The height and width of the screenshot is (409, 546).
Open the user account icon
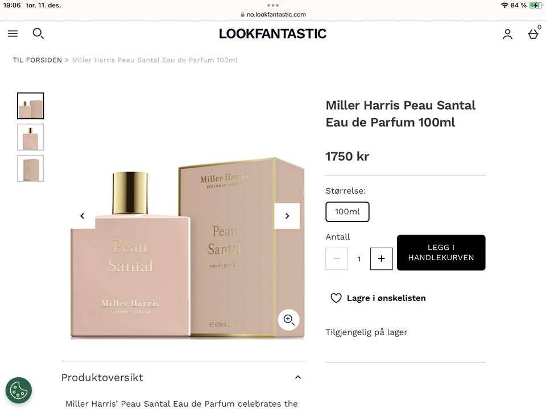click(x=507, y=34)
